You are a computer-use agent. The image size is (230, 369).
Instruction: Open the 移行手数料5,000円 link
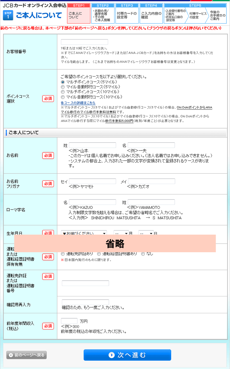119,121
